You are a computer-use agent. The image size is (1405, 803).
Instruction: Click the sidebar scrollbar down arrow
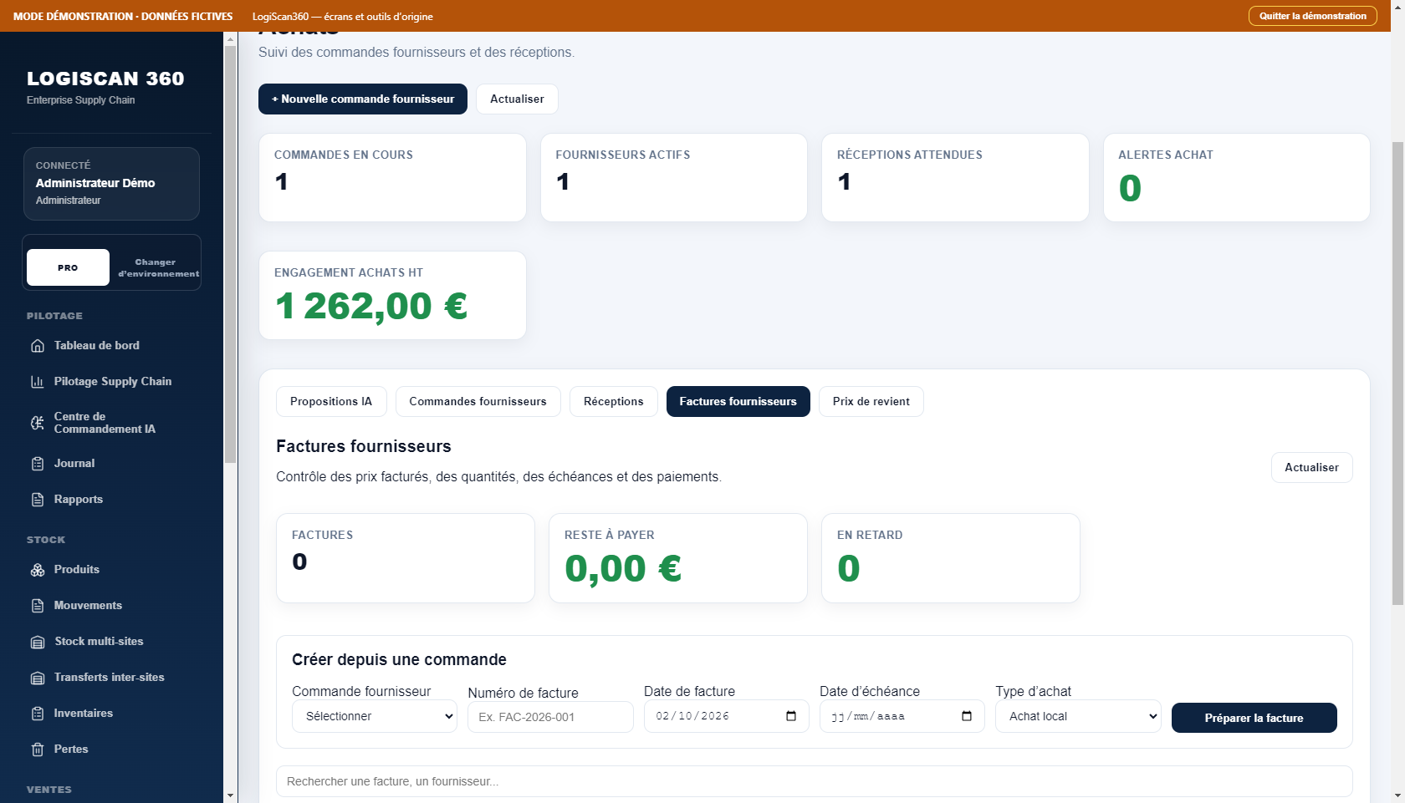(x=231, y=795)
